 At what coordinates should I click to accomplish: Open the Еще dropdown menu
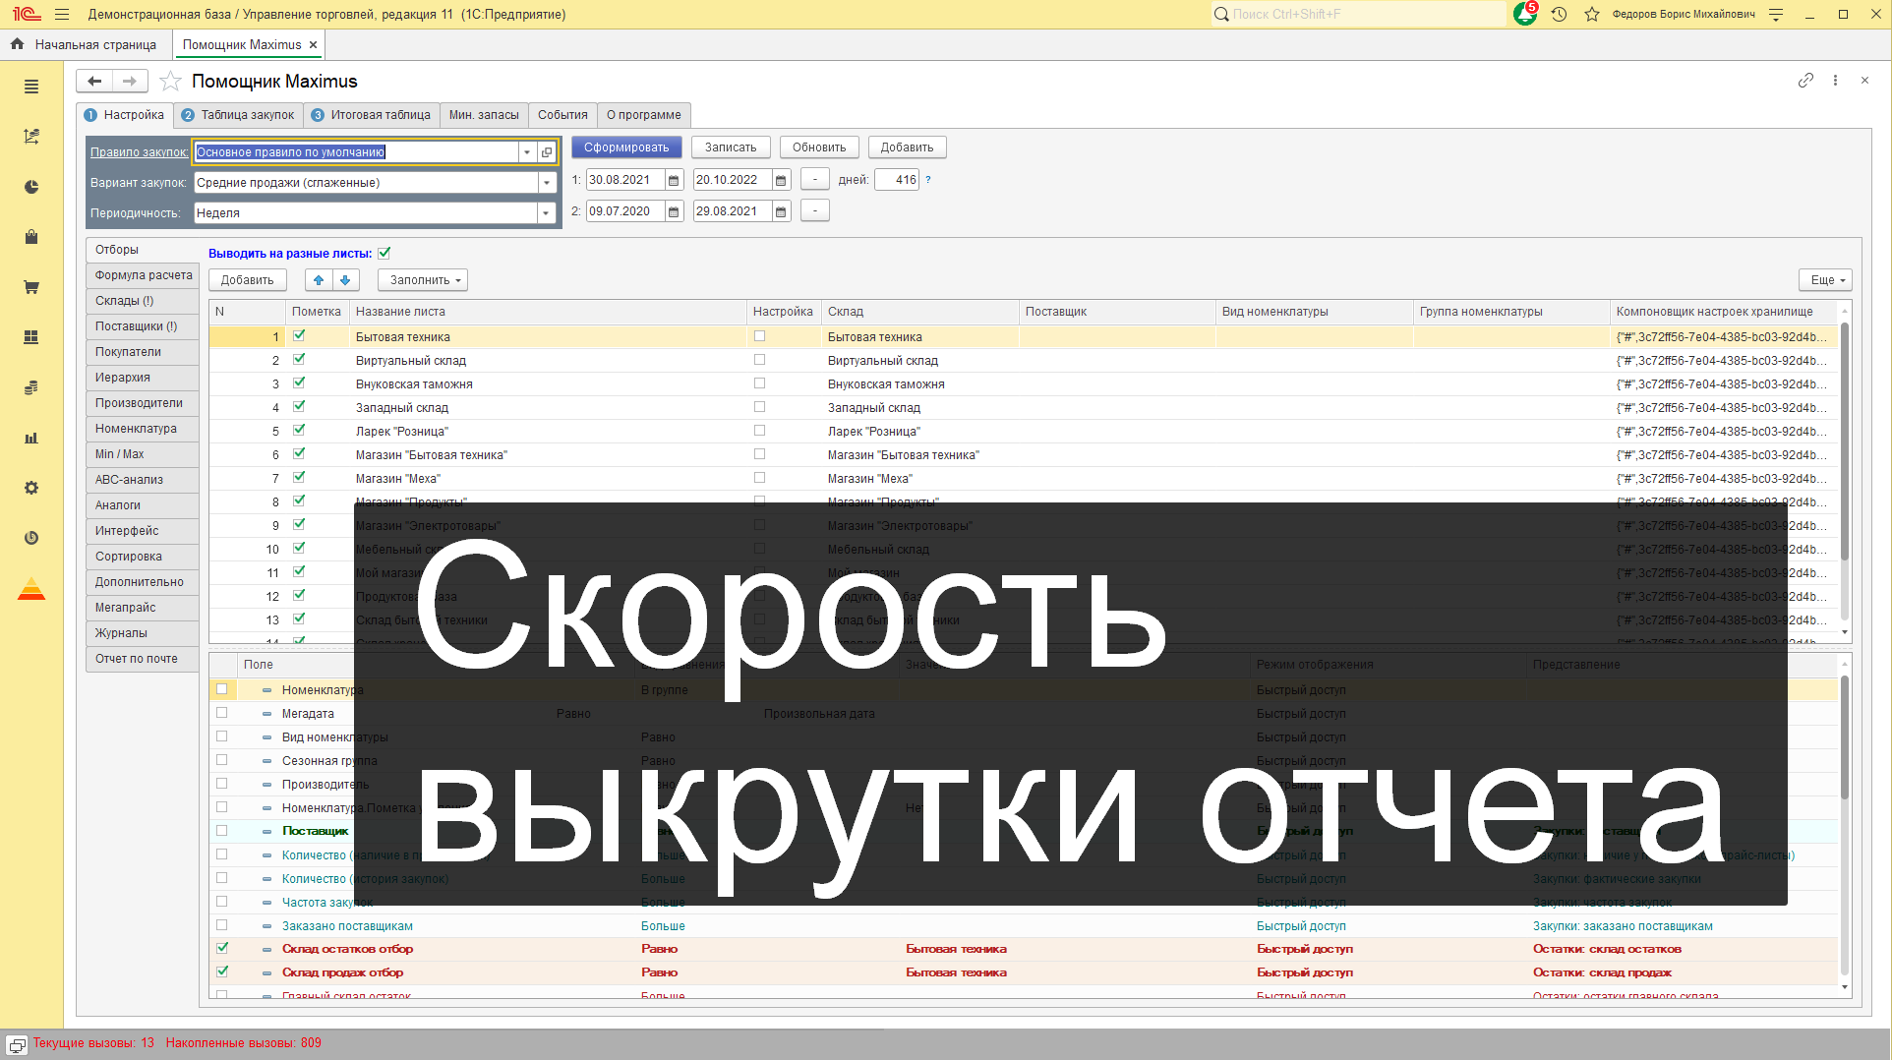(1825, 280)
